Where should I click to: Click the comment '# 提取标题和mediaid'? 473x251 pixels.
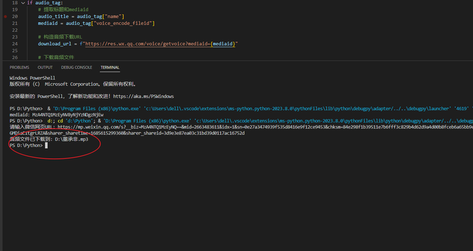(63, 10)
